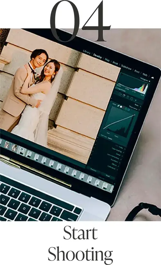Collapse the Histogram panel triangle
161x265 pixels.
(149, 81)
